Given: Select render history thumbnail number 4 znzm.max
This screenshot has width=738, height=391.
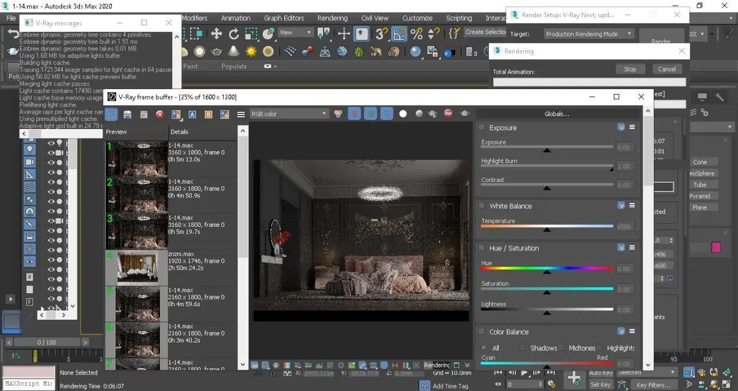Looking at the screenshot, I should coord(136,267).
